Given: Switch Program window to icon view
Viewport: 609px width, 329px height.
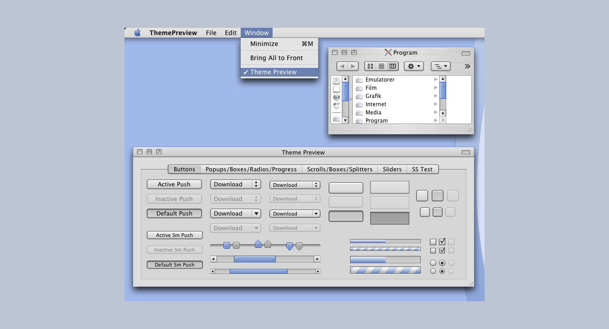Looking at the screenshot, I should (370, 66).
